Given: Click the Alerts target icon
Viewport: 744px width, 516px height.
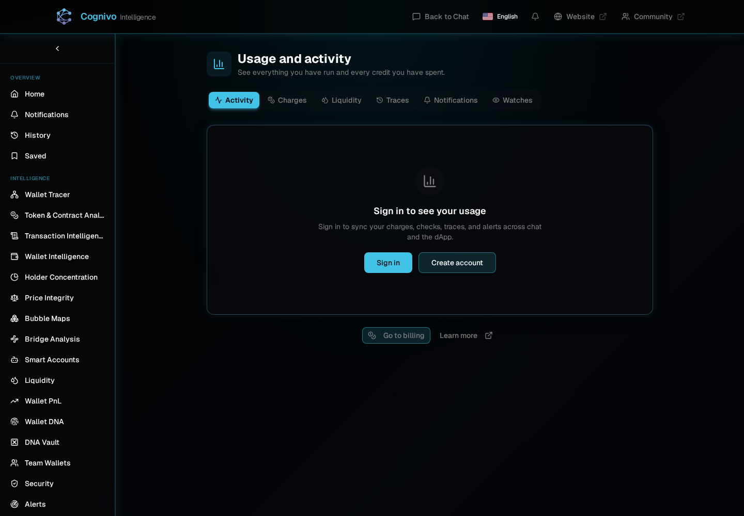Looking at the screenshot, I should (x=14, y=504).
